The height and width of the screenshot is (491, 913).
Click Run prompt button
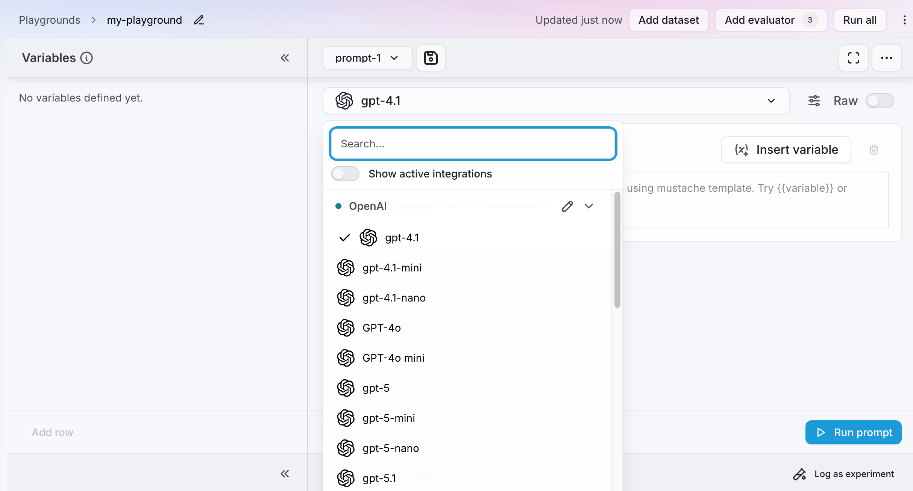click(x=854, y=432)
